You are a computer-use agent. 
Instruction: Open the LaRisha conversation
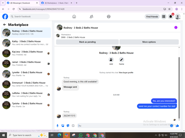point(26,95)
